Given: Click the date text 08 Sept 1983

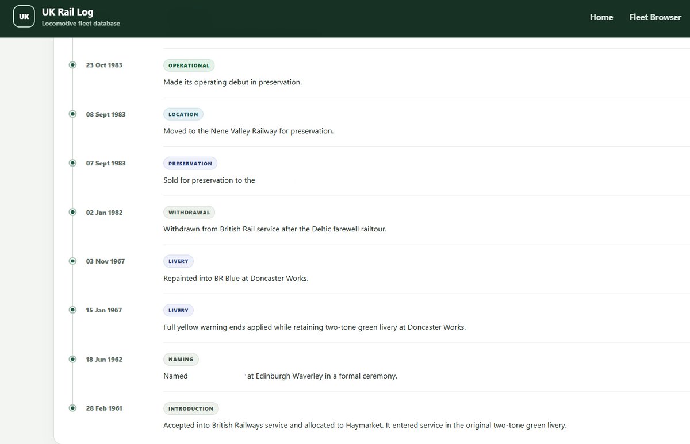Looking at the screenshot, I should [x=106, y=114].
